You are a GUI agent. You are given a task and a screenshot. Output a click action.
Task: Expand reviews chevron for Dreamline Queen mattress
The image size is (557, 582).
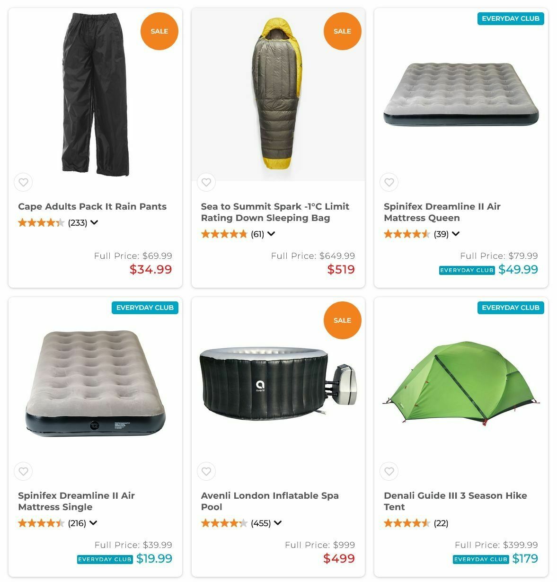point(455,234)
